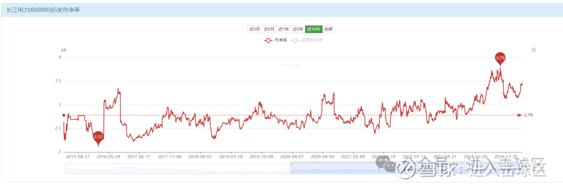Enable the 前复权价格 series legend label

coord(312,41)
